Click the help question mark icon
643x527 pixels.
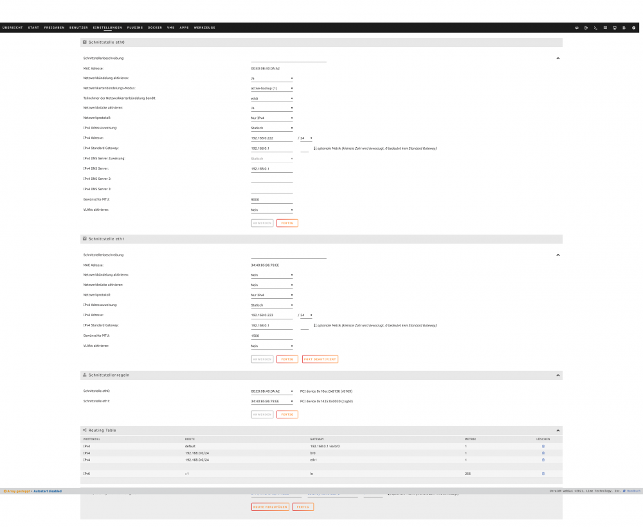coord(633,28)
